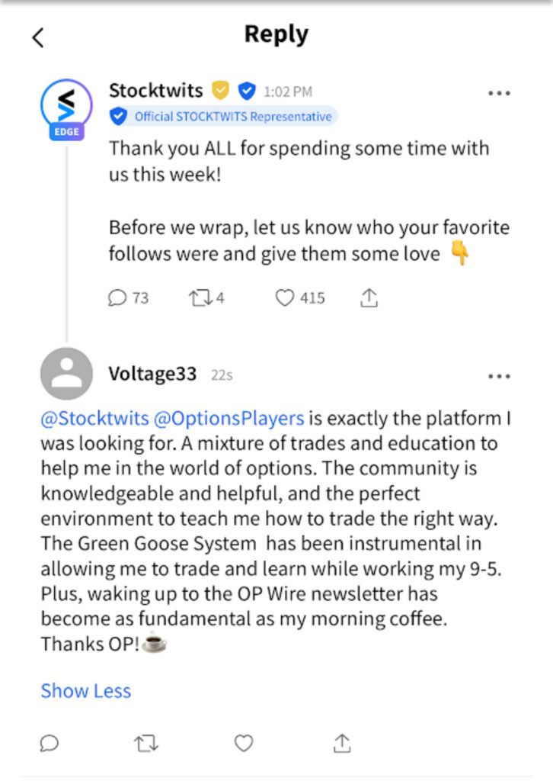Click the gold verified badge next to Stocktwits
The image size is (553, 781).
(220, 92)
